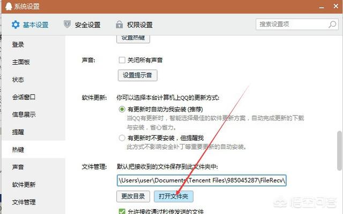
Task: Select 软件更新 in the sidebar
Action: tap(33, 185)
